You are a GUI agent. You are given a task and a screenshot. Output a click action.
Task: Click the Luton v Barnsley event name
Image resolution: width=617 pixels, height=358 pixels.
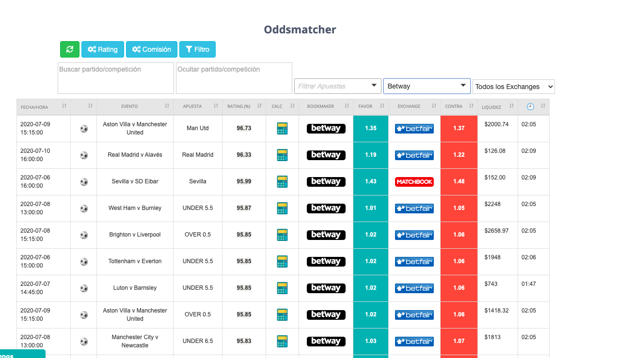click(x=135, y=288)
